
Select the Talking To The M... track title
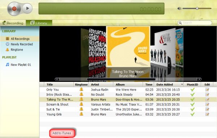point(60,100)
